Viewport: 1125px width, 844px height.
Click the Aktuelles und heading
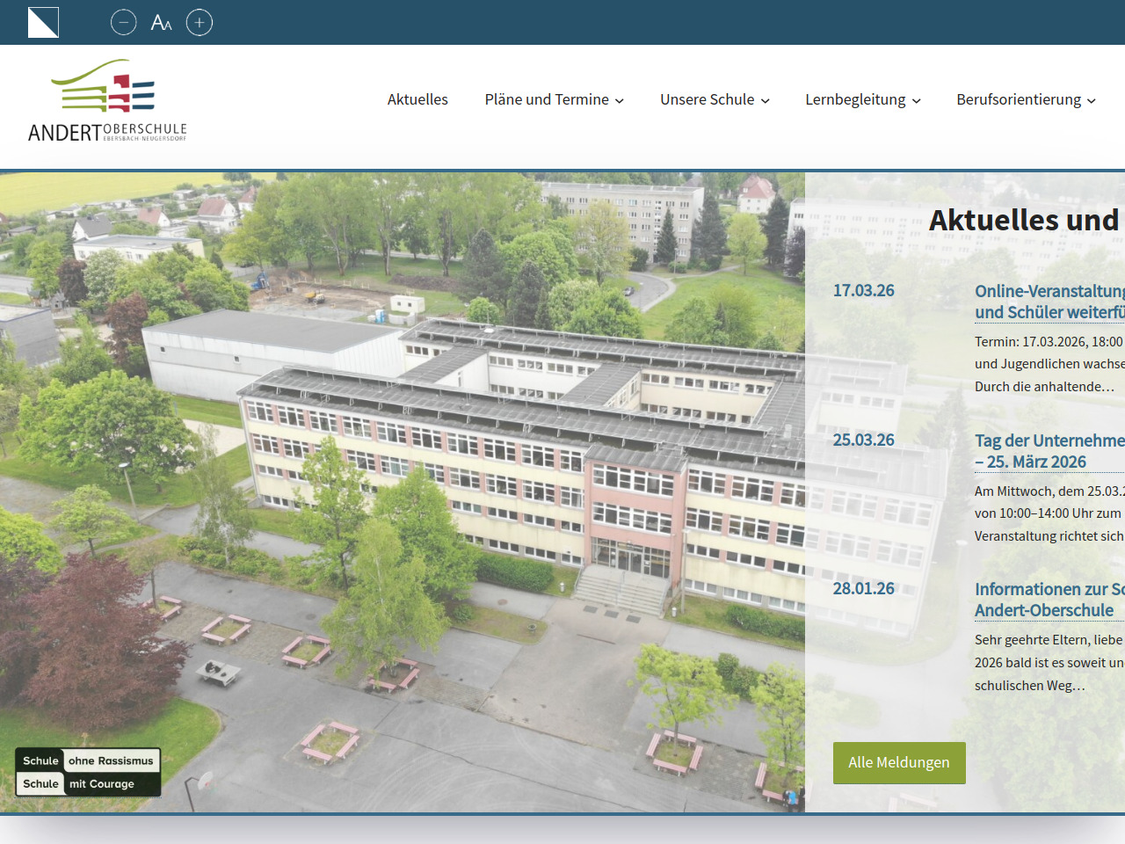1024,220
